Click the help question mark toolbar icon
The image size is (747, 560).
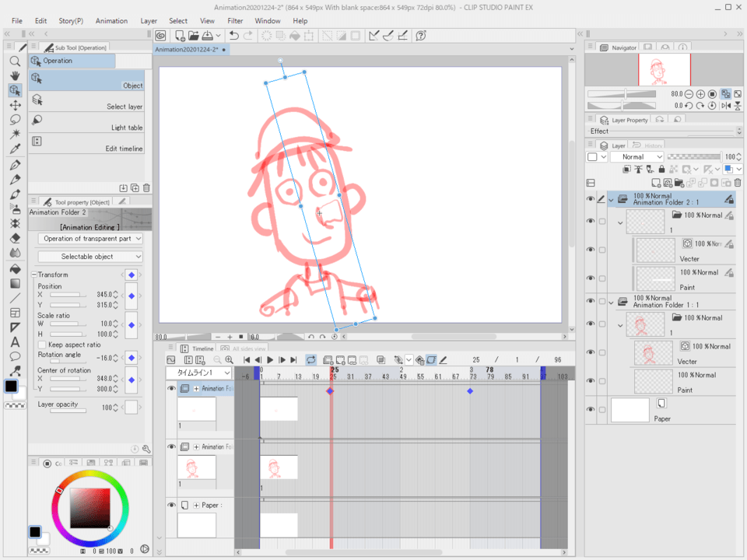point(421,36)
